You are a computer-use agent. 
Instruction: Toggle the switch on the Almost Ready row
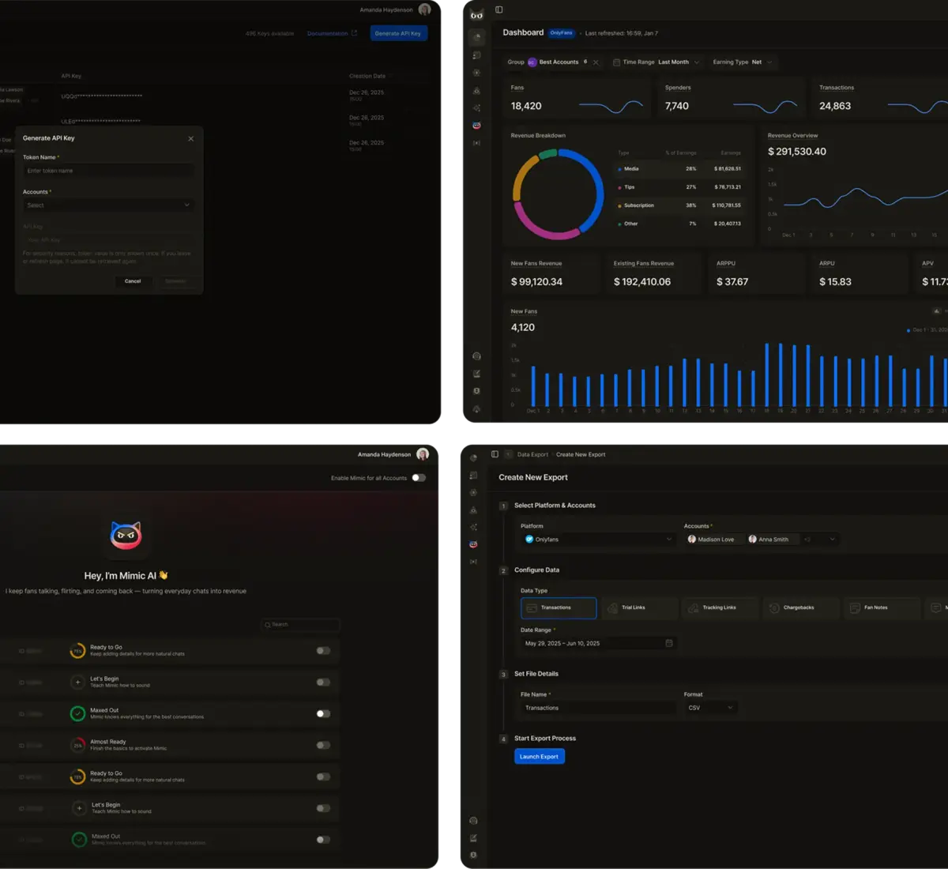(323, 745)
